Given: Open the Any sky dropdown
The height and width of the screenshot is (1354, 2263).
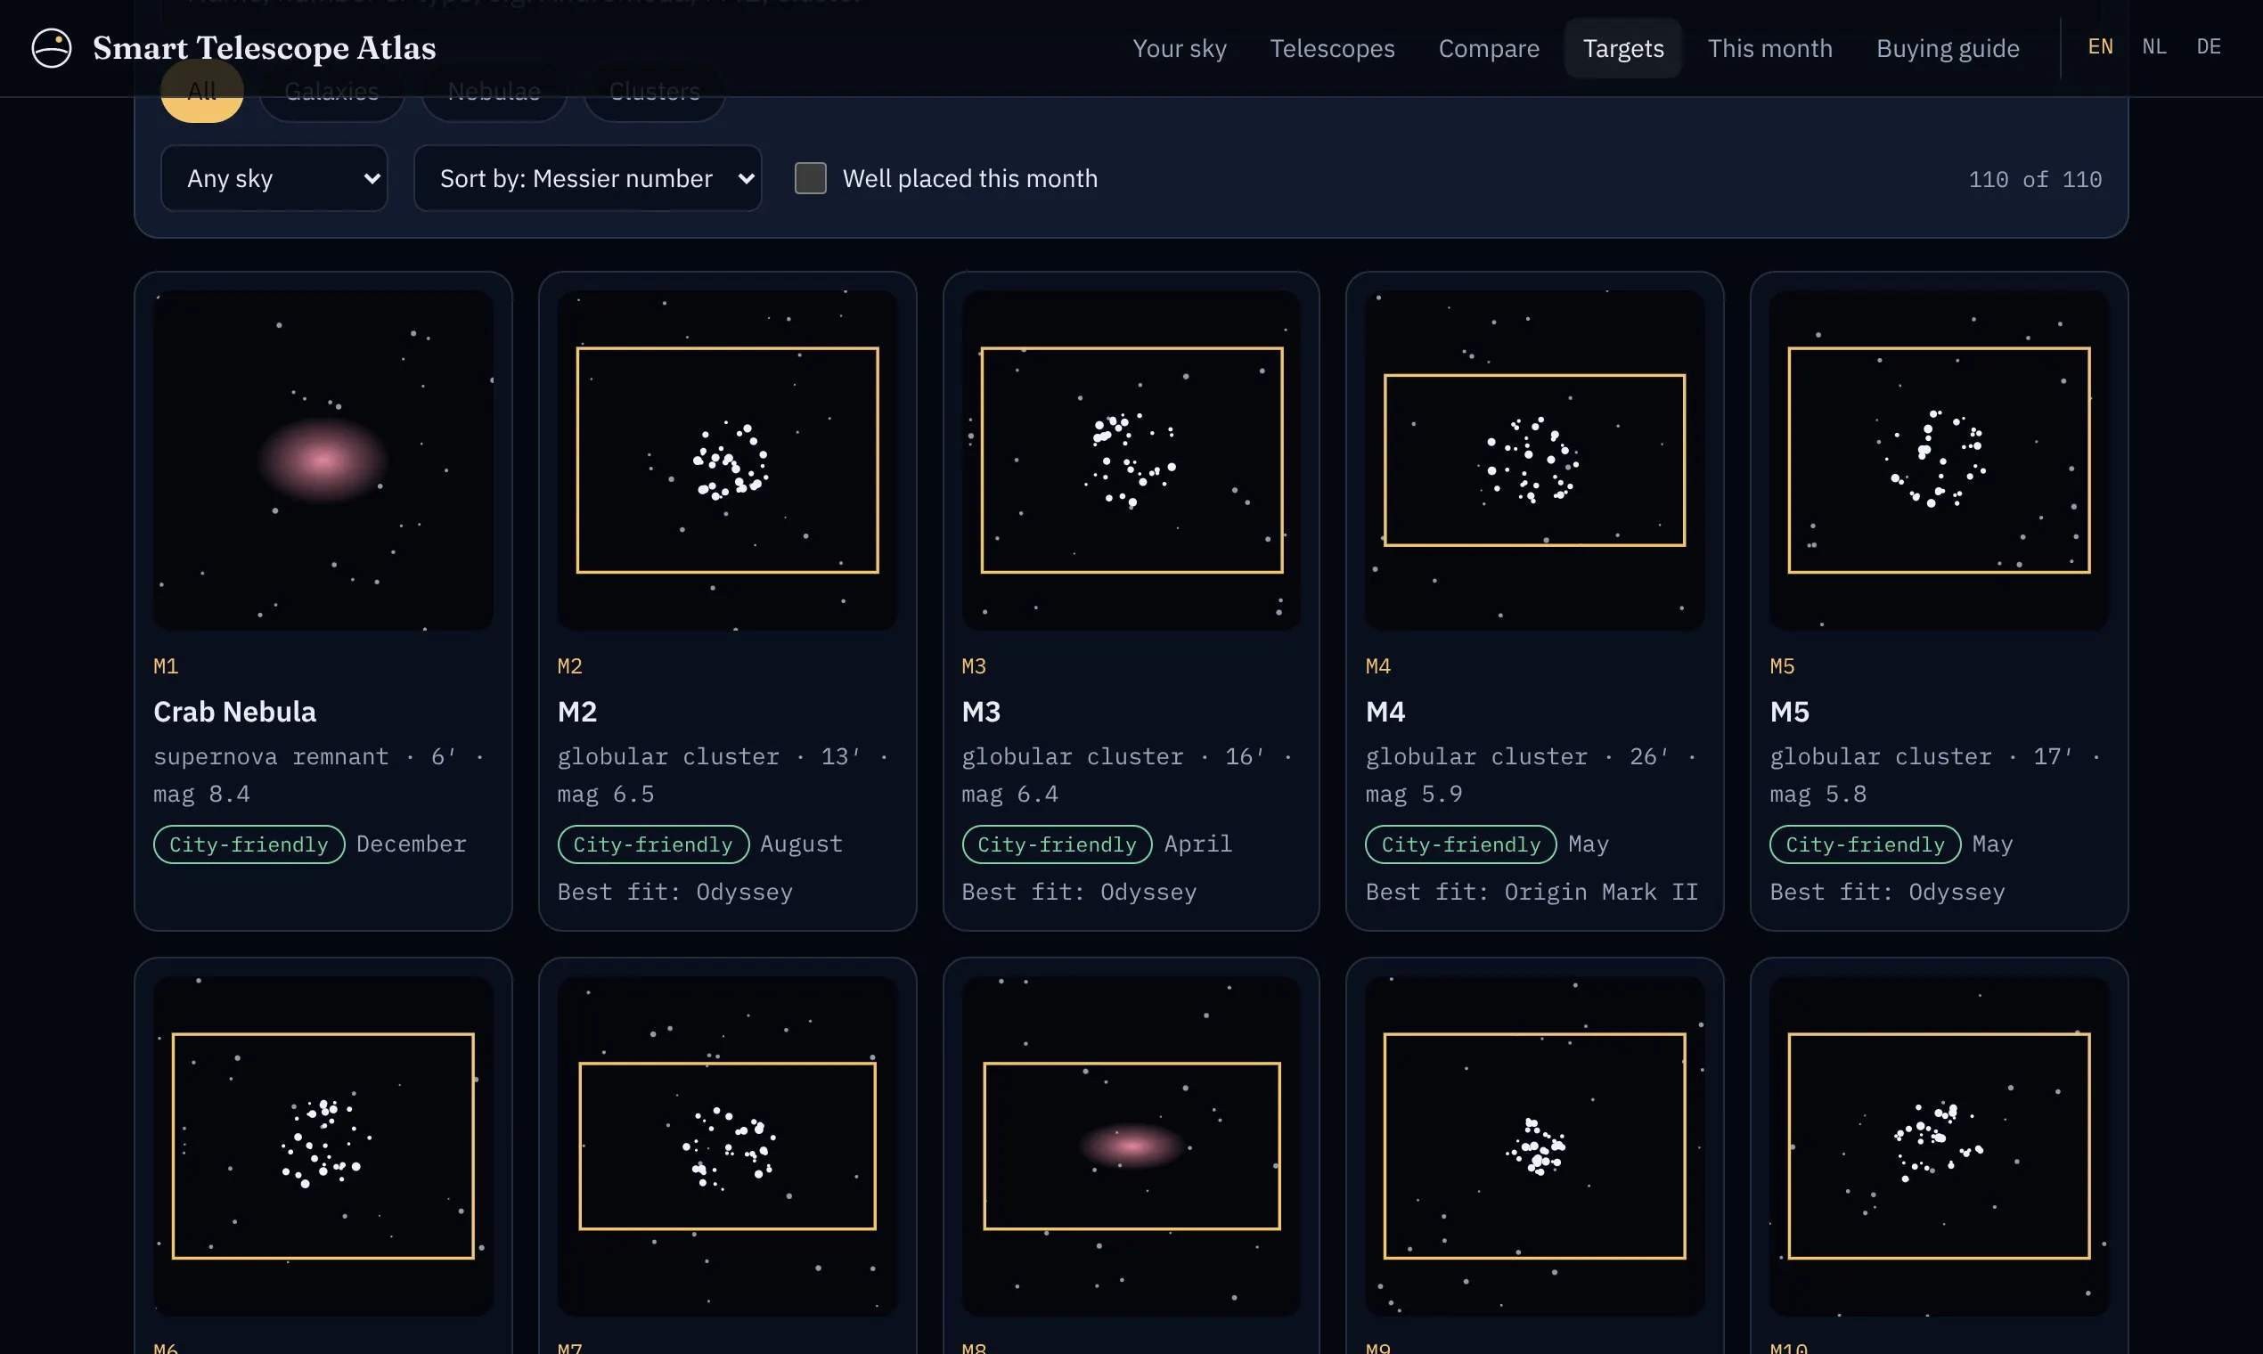Looking at the screenshot, I should pyautogui.click(x=274, y=179).
